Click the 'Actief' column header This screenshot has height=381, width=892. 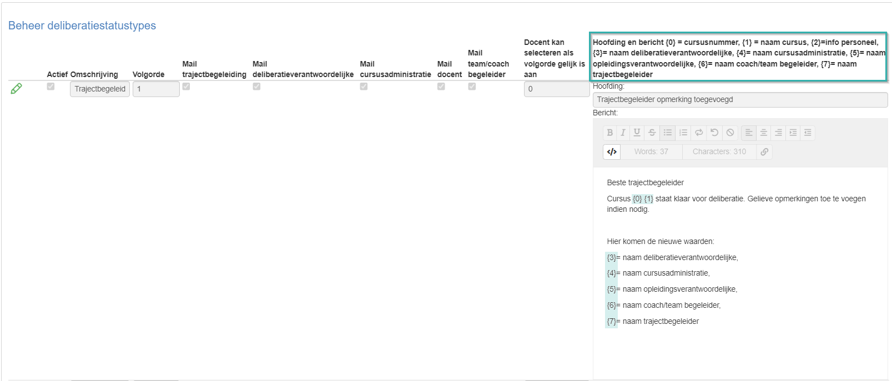pyautogui.click(x=57, y=74)
